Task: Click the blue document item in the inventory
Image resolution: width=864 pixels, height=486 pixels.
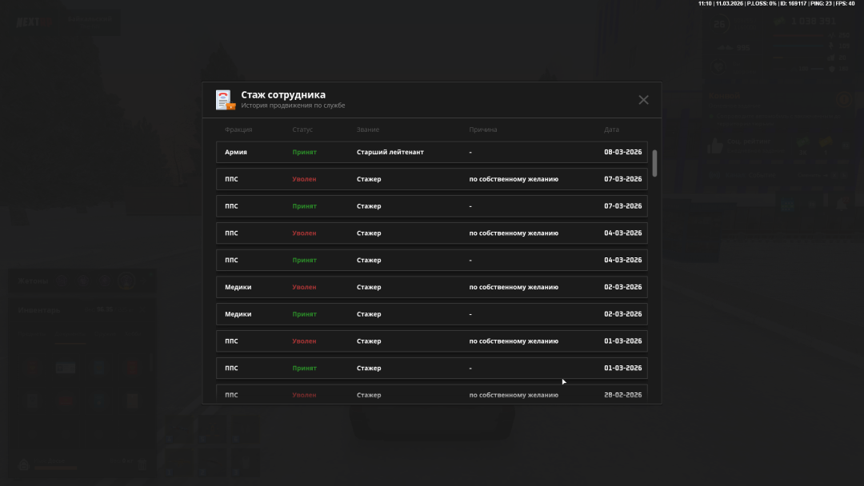Action: (x=99, y=368)
